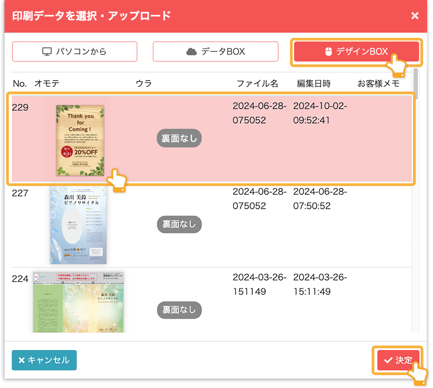Select the Thank you for Coming thumbnail
The width and height of the screenshot is (433, 388).
point(80,140)
